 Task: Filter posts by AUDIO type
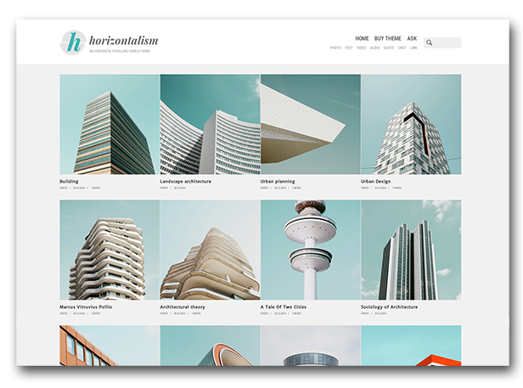tap(374, 48)
